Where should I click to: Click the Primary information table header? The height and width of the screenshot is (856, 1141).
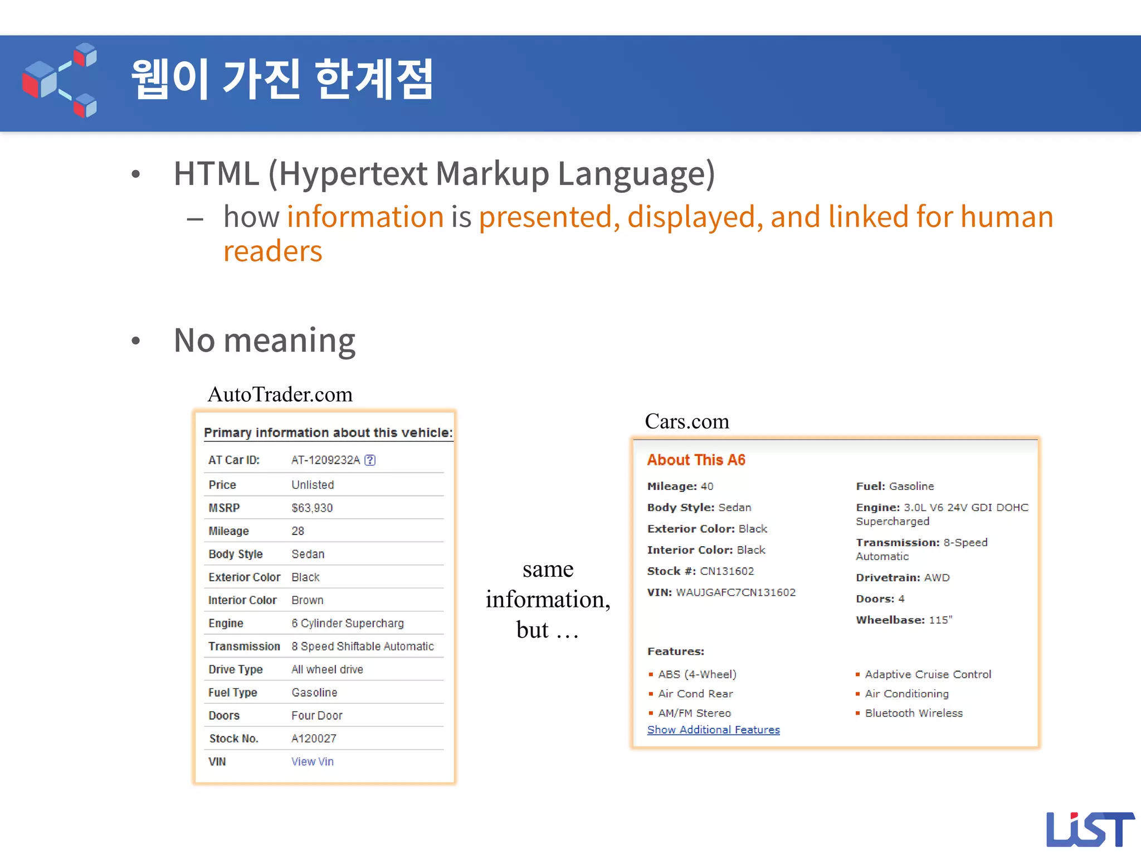[328, 432]
